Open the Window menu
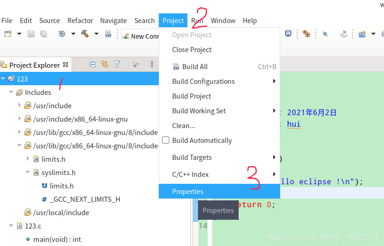This screenshot has width=384, height=246. click(223, 21)
